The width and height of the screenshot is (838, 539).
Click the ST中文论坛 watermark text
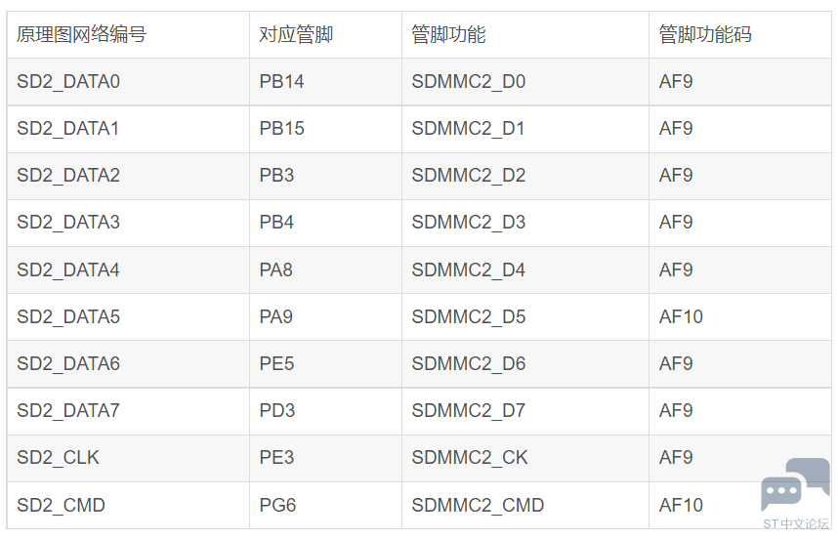pyautogui.click(x=796, y=523)
